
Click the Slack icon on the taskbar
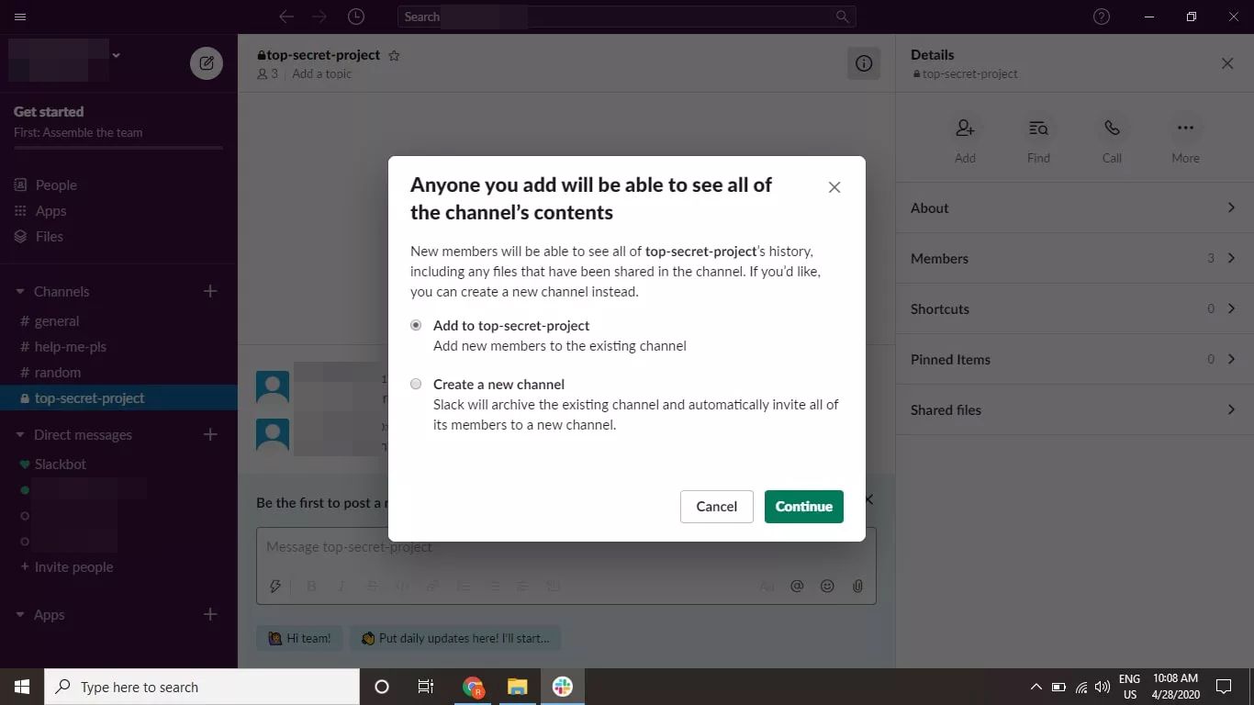tap(562, 687)
